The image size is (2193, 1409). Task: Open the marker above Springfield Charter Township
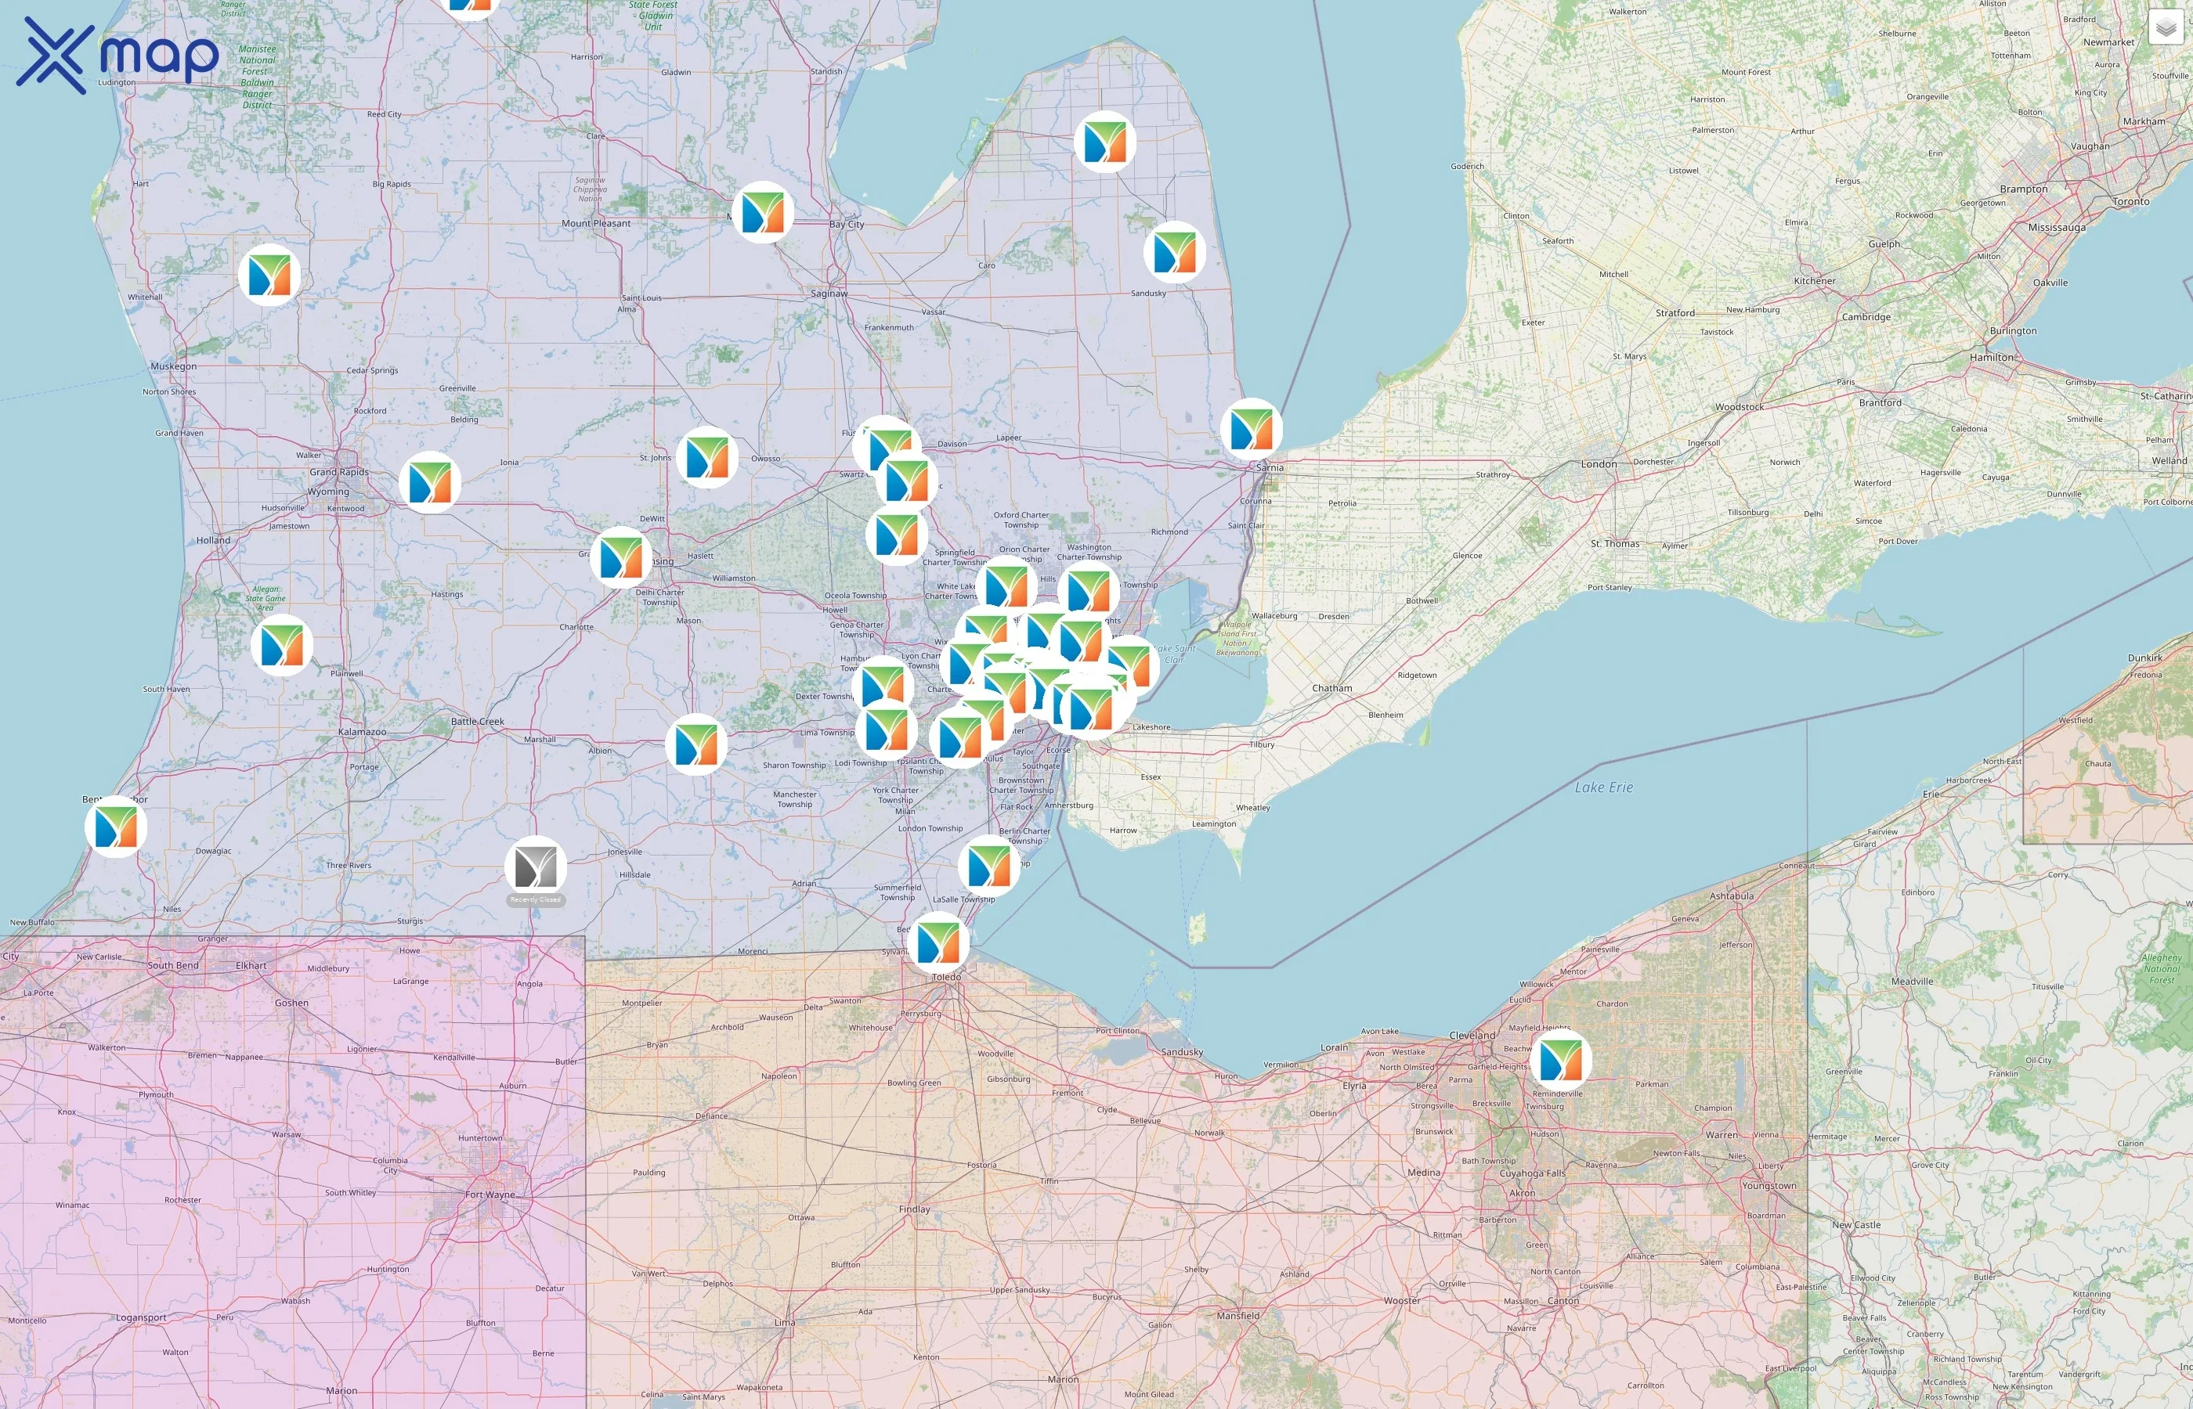point(896,535)
